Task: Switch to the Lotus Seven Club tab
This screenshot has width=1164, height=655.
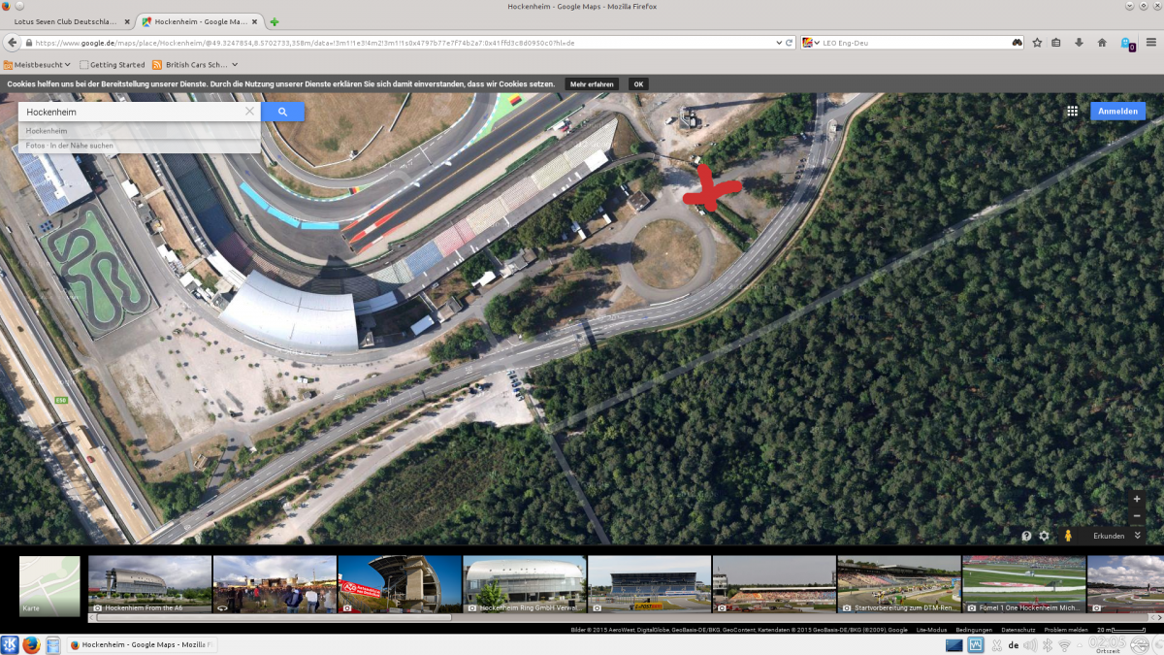Action: pyautogui.click(x=64, y=21)
